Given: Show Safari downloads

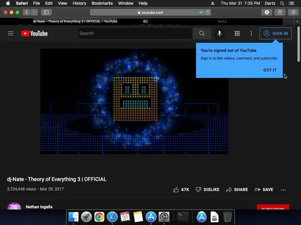Looking at the screenshot, I should point(267,12).
